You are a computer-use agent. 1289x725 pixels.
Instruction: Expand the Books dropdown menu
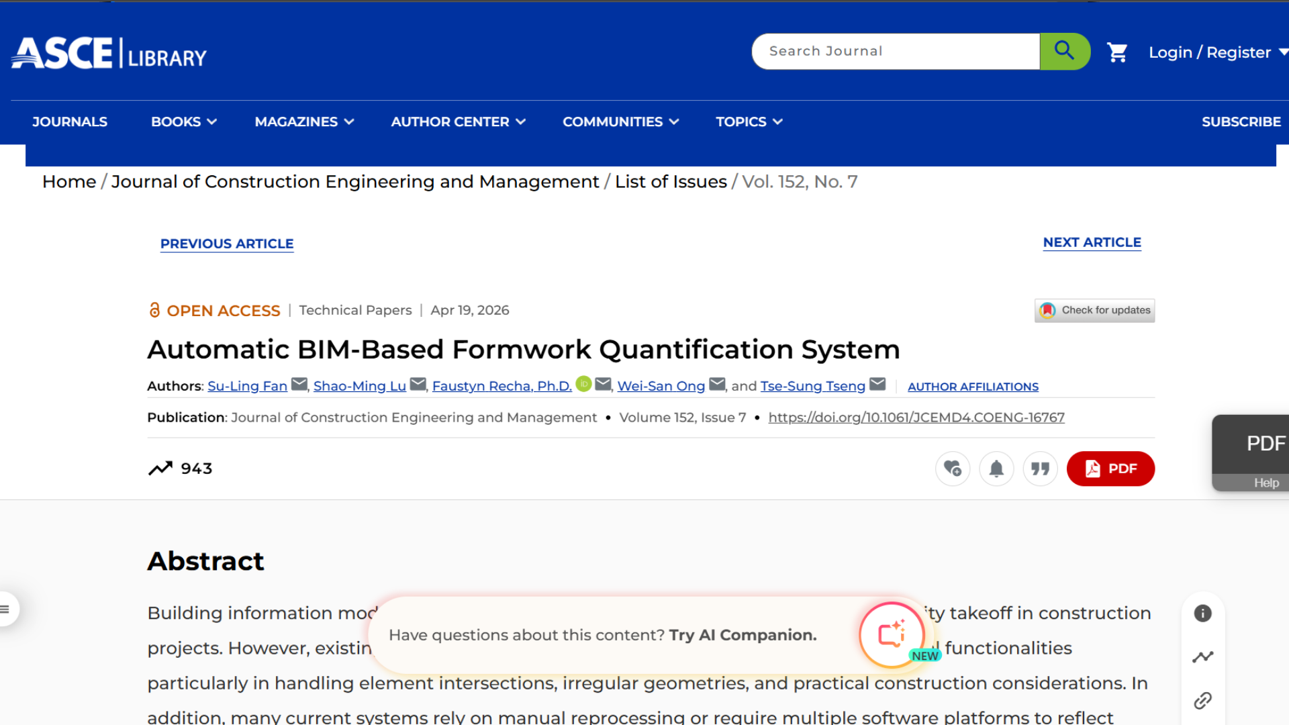coord(183,122)
